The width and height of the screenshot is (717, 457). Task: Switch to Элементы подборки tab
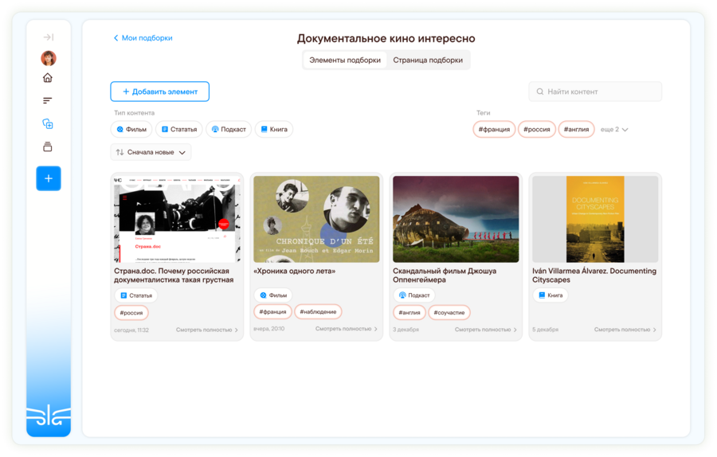tap(345, 61)
